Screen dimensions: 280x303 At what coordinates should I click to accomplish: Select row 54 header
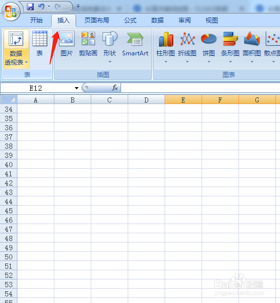9,294
